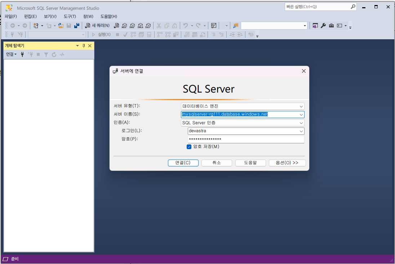Open the Properties wrench icon

[323, 26]
